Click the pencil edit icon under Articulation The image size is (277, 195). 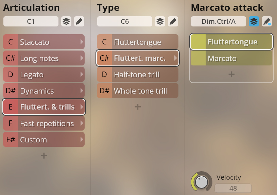(79, 22)
